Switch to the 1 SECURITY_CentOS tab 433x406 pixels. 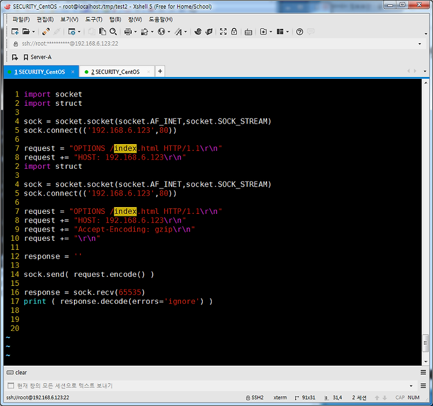point(40,72)
